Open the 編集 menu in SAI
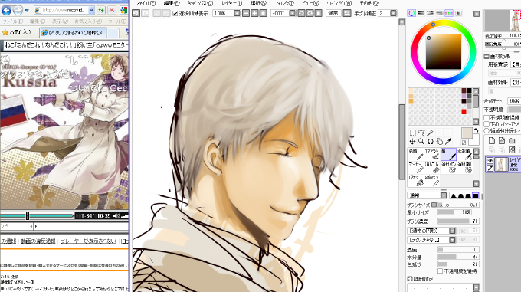 click(172, 3)
